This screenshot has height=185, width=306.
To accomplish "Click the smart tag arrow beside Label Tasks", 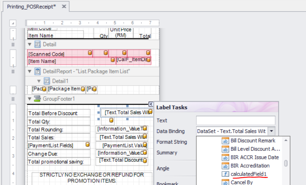I will (x=151, y=104).
